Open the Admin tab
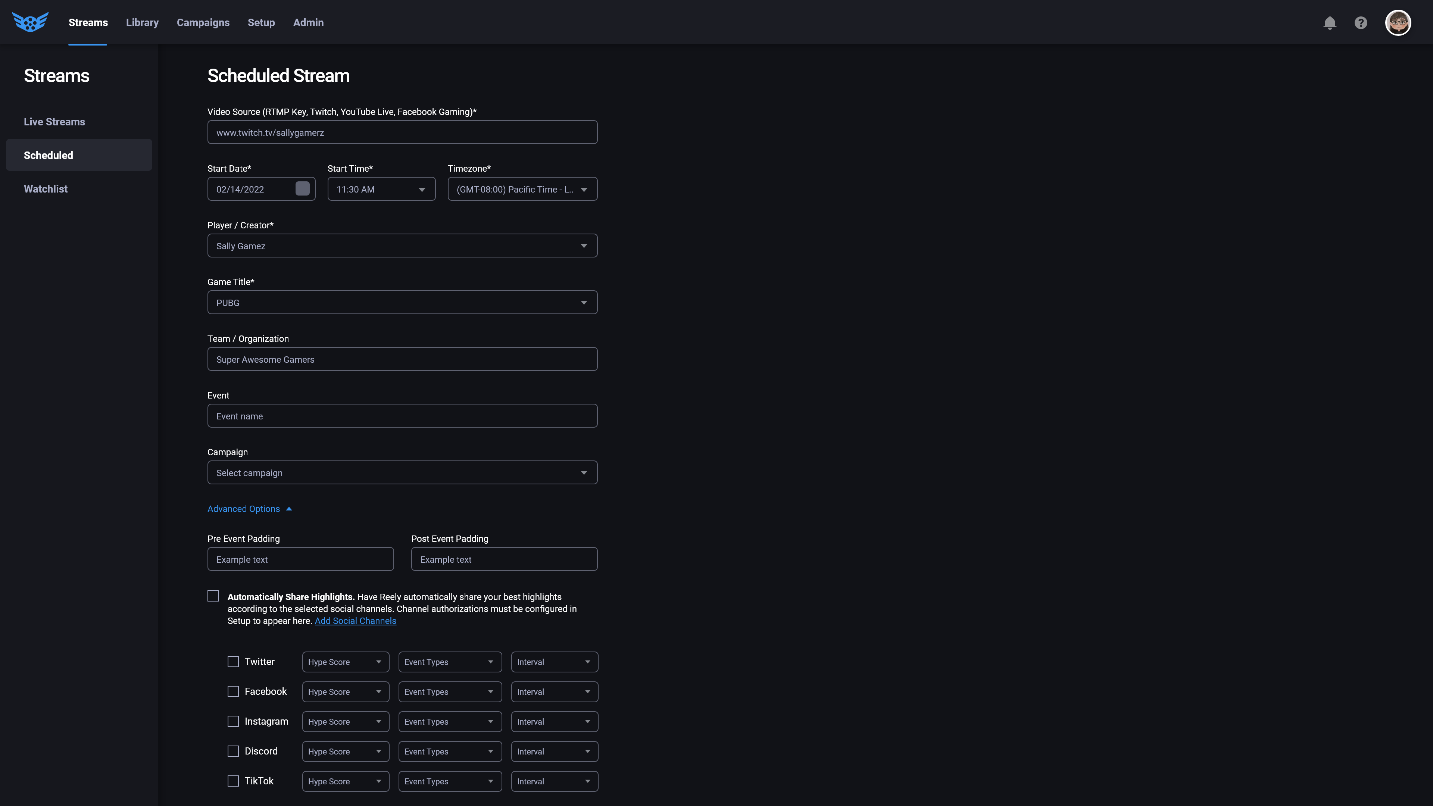The height and width of the screenshot is (806, 1433). coord(308,22)
